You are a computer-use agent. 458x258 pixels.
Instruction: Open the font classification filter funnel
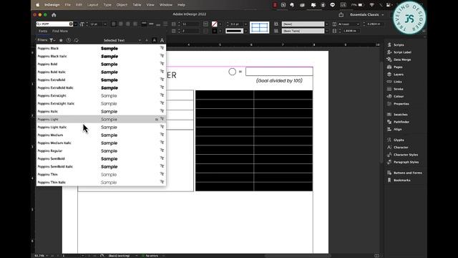pyautogui.click(x=52, y=40)
